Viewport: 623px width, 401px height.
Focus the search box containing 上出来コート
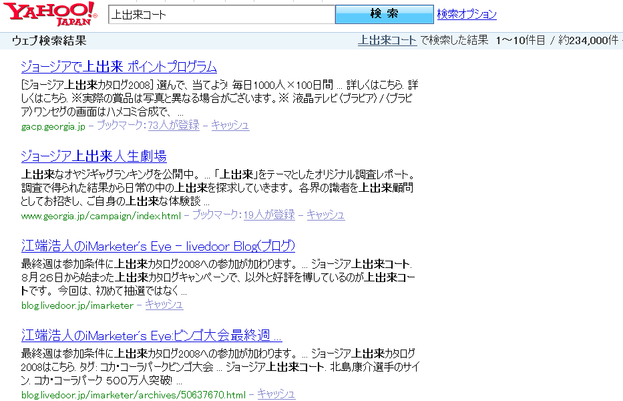(222, 14)
